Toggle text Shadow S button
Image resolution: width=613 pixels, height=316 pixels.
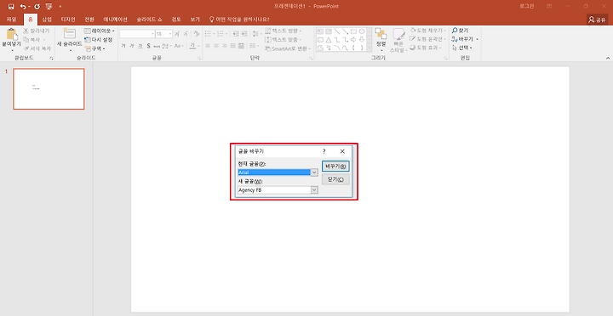(148, 46)
